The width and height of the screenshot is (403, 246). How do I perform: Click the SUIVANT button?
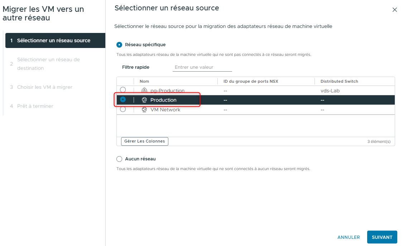[x=382, y=237]
